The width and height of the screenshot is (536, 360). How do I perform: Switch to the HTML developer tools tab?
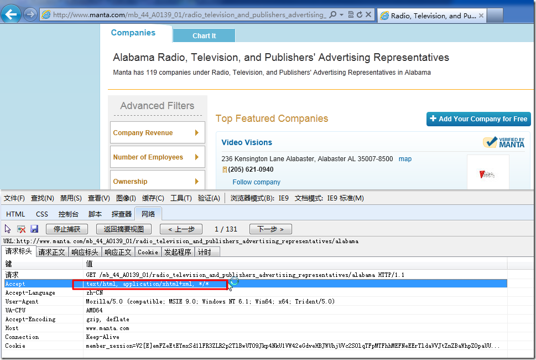[15, 214]
